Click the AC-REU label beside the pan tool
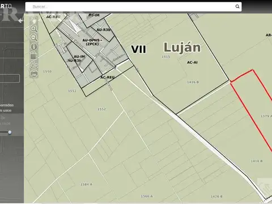Screen dimensions: 272x204 click(x=53, y=17)
